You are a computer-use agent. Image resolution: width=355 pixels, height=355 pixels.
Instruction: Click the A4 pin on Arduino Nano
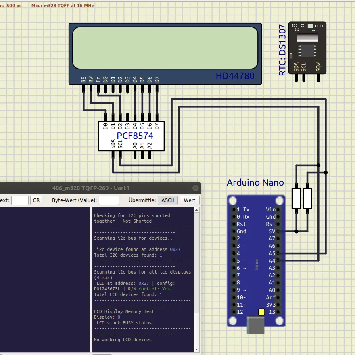click(278, 261)
